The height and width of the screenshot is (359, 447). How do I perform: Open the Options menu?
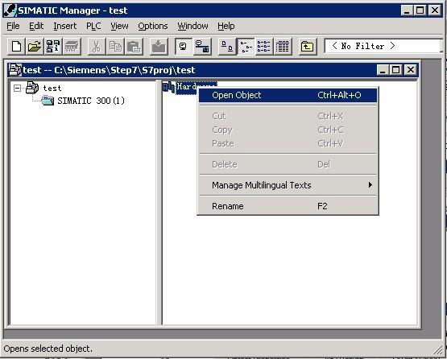pos(153,26)
